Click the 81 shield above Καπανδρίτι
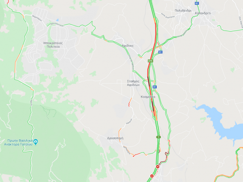243x182 pixels. [197, 3]
